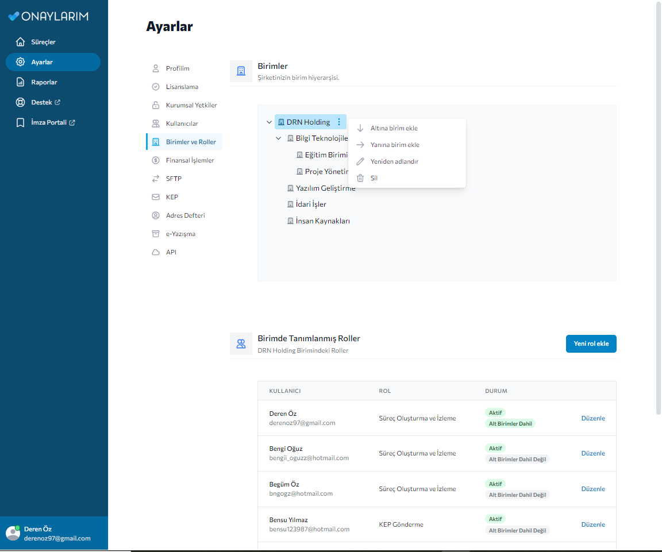Click the user avatar at bottom left
The width and height of the screenshot is (662, 552).
(x=13, y=533)
